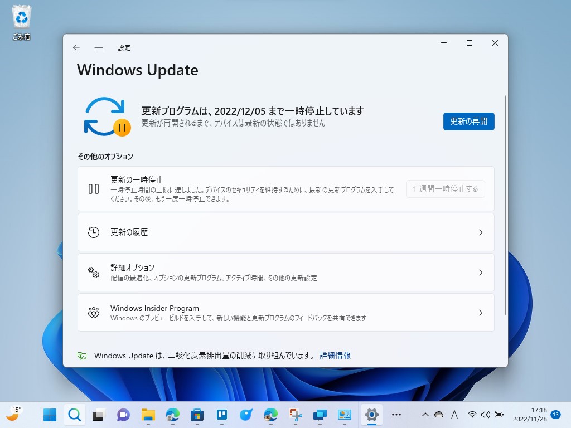
Task: Show hidden tray icons with the chevron
Action: 424,415
